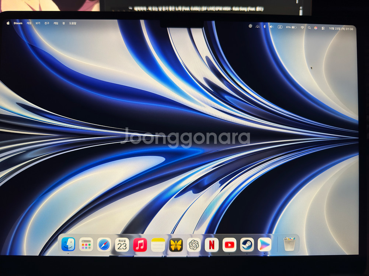Open the Netflix app icon
This screenshot has height=276, width=369.
pyautogui.click(x=212, y=245)
